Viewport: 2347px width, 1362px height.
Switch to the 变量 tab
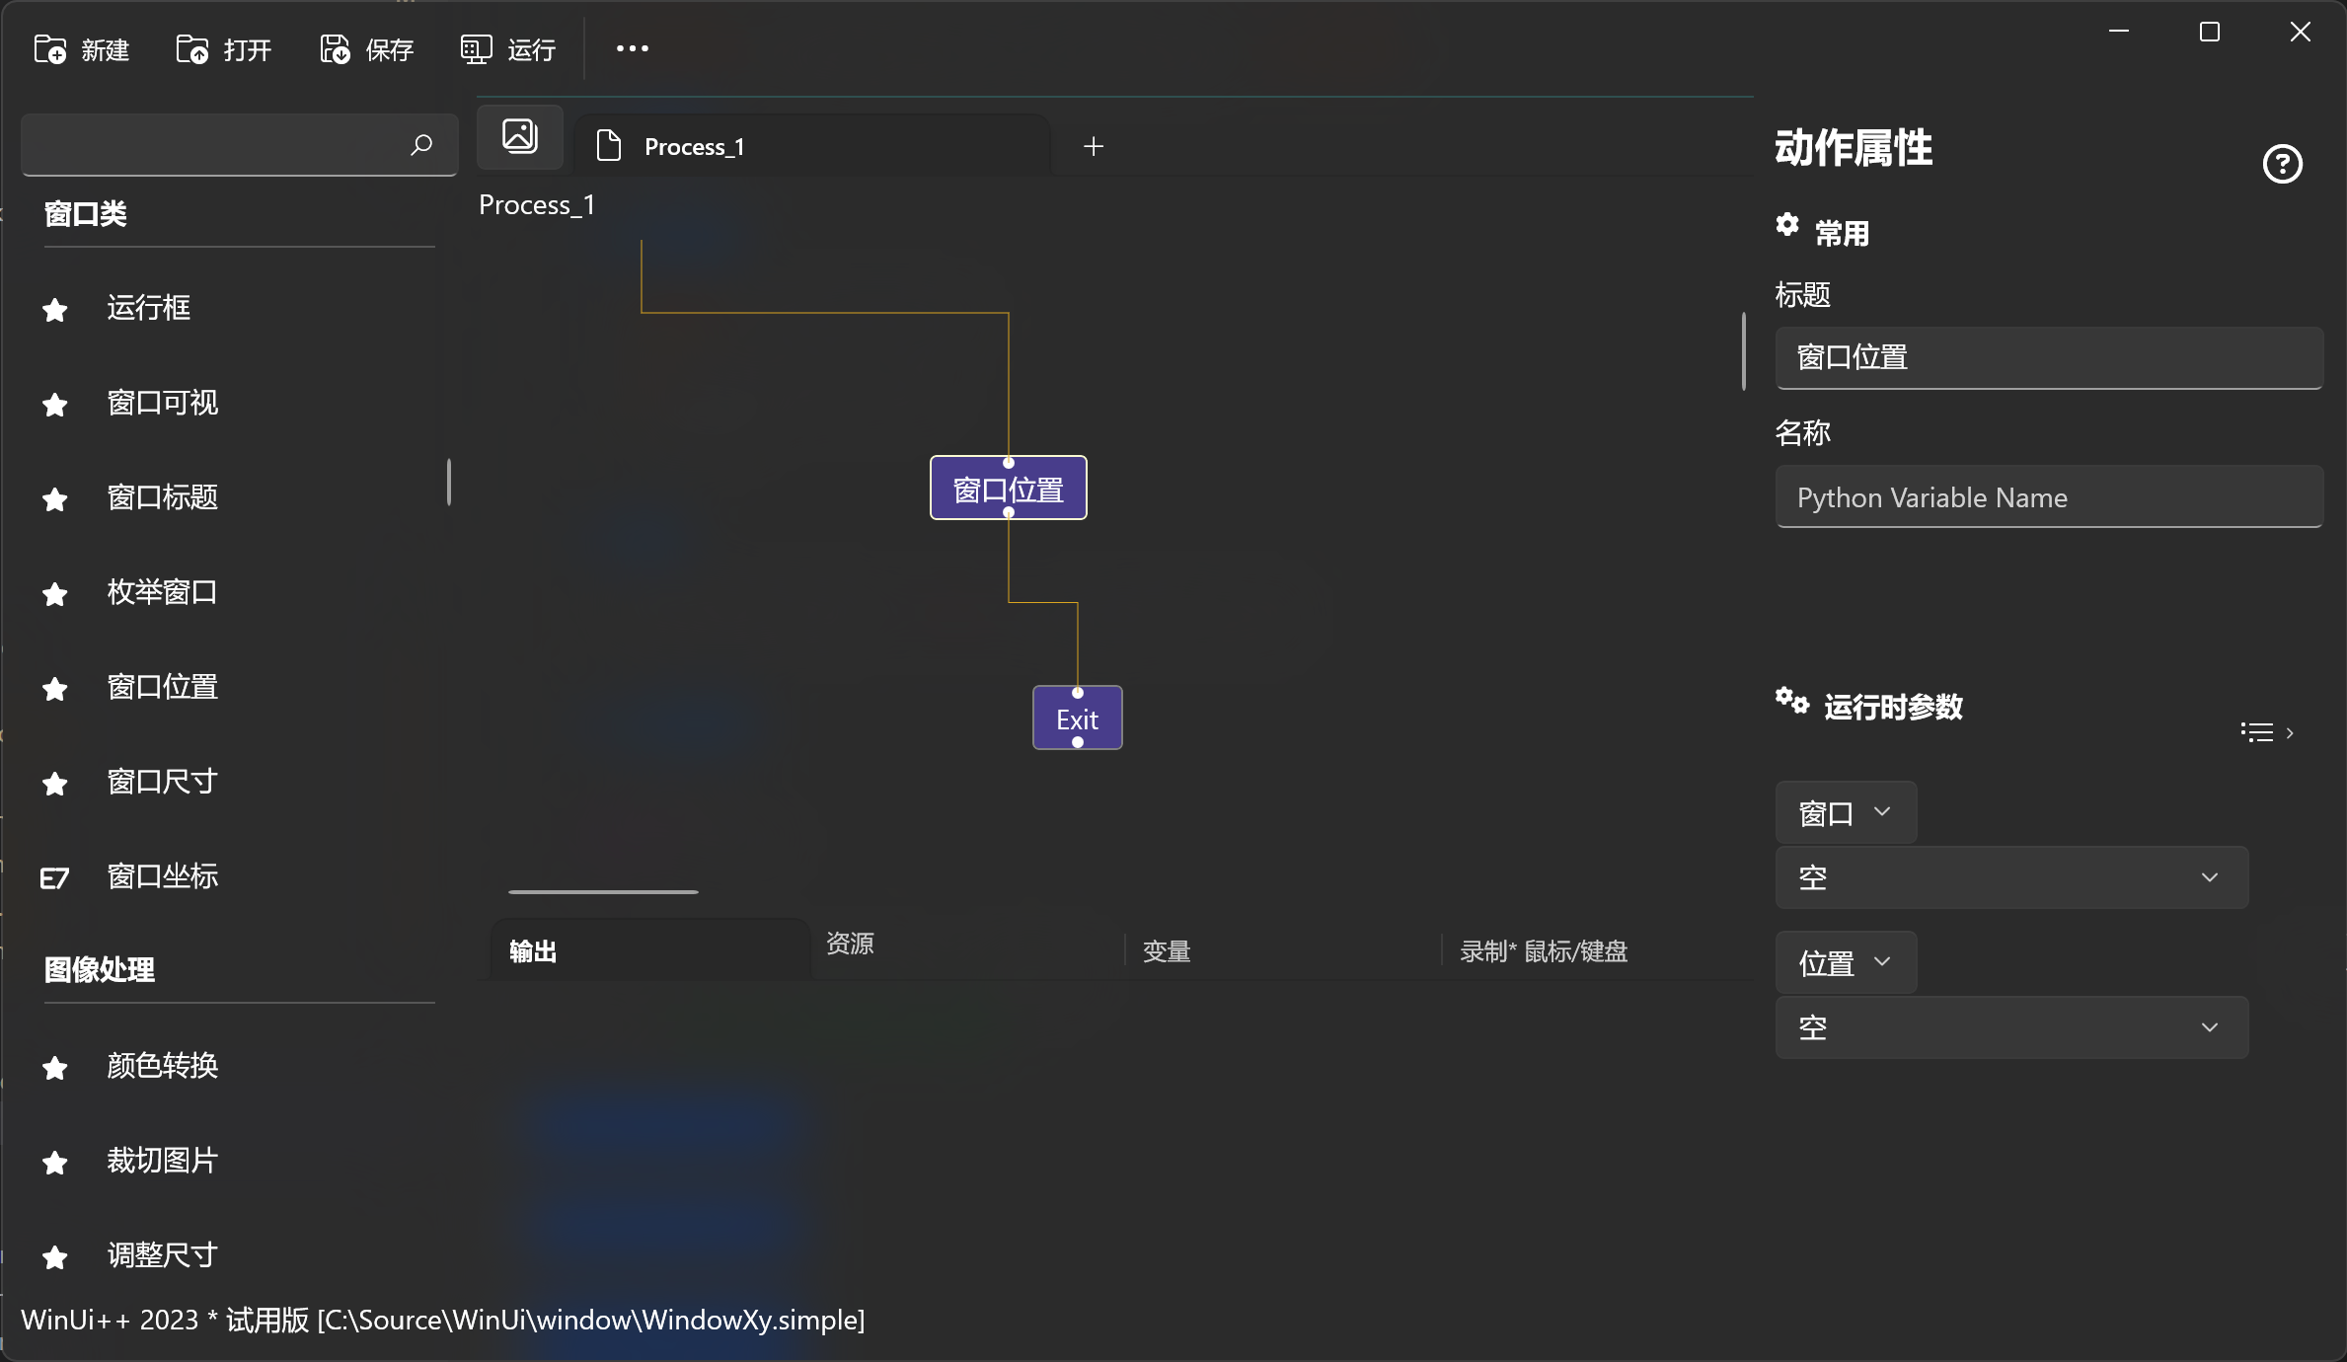click(1167, 951)
